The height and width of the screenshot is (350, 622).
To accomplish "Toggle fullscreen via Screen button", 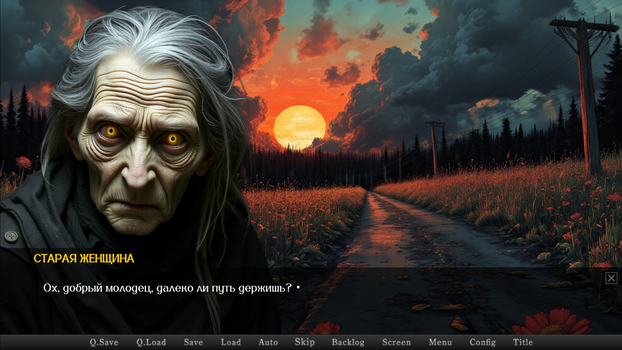I will tap(396, 342).
